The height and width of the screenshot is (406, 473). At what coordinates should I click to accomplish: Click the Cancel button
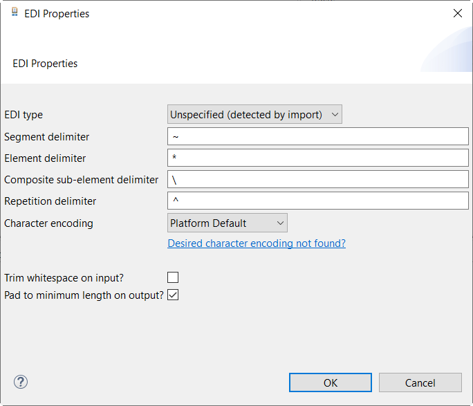(420, 382)
